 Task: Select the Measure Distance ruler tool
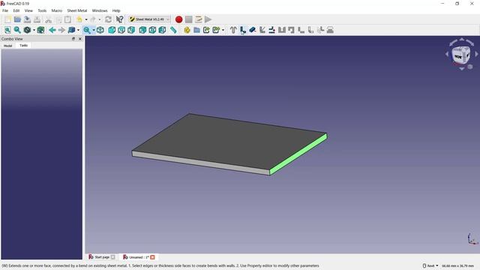(x=173, y=30)
